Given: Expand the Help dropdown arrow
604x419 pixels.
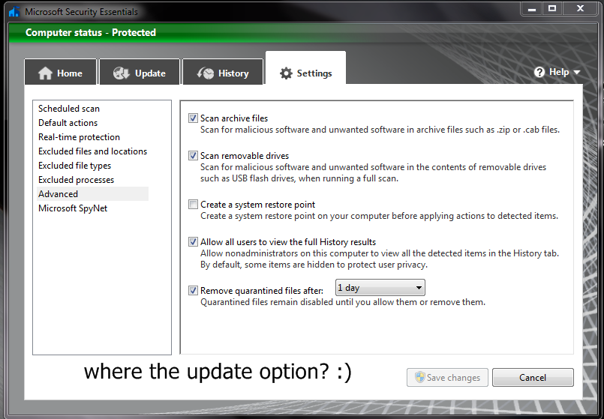Looking at the screenshot, I should click(x=577, y=73).
